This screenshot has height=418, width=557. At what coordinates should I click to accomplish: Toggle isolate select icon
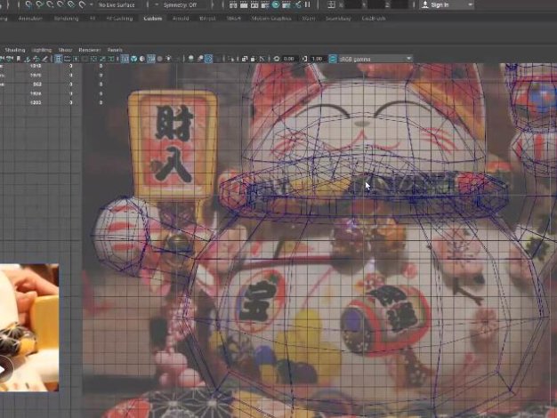[x=231, y=59]
